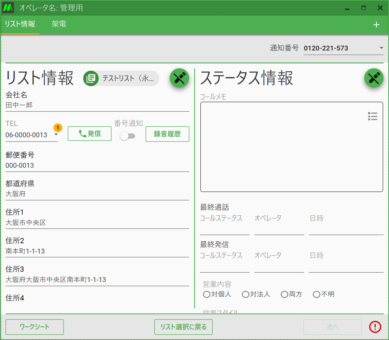Click the orange 1 badge above TEL field
The width and height of the screenshot is (389, 340).
click(x=58, y=128)
